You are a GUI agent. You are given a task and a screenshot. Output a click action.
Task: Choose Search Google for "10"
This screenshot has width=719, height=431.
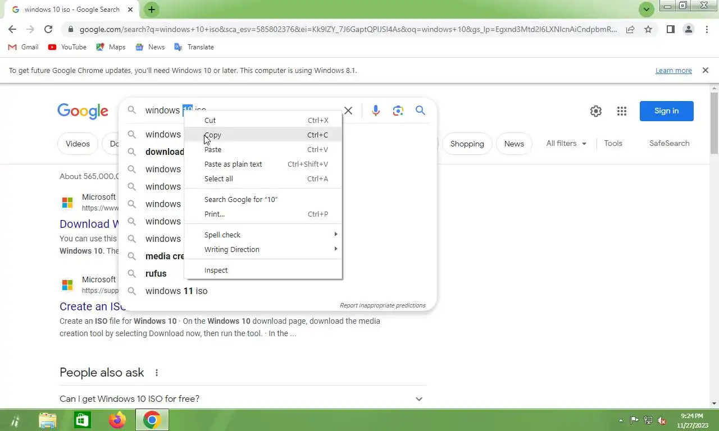click(x=263, y=199)
